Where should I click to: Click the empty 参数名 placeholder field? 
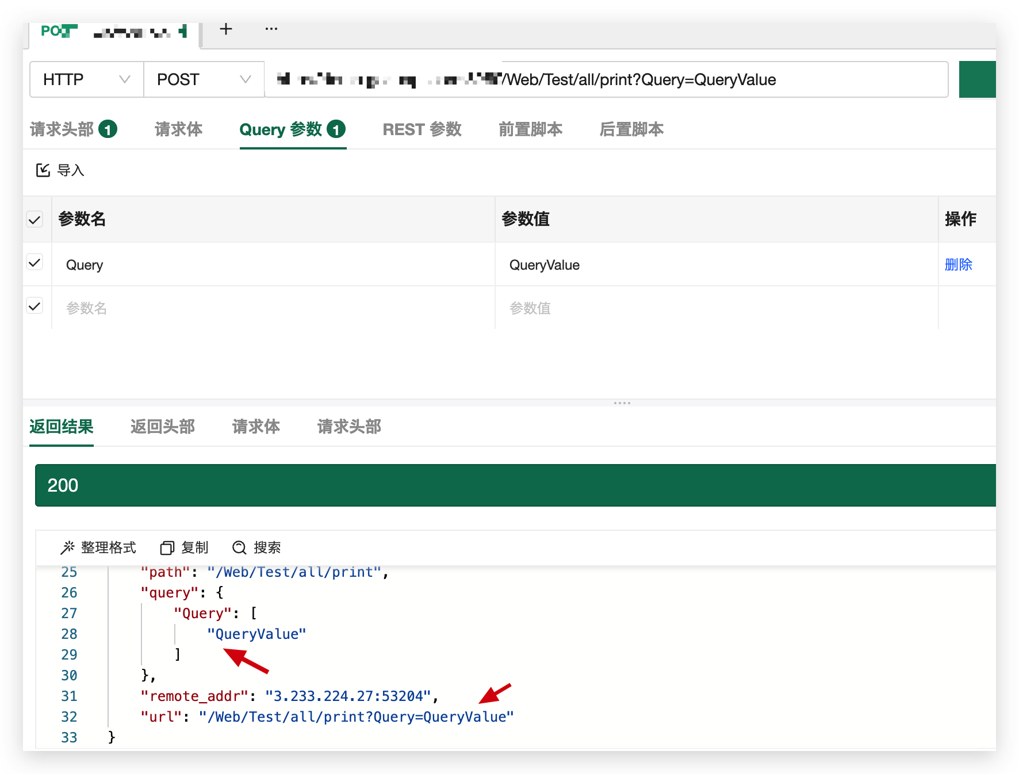pos(273,308)
